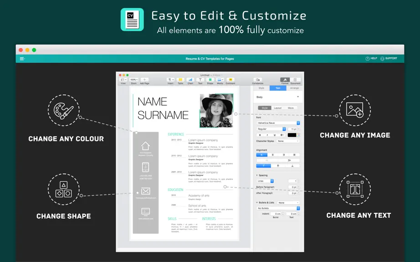Click the Text box toolbar icon

point(200,80)
